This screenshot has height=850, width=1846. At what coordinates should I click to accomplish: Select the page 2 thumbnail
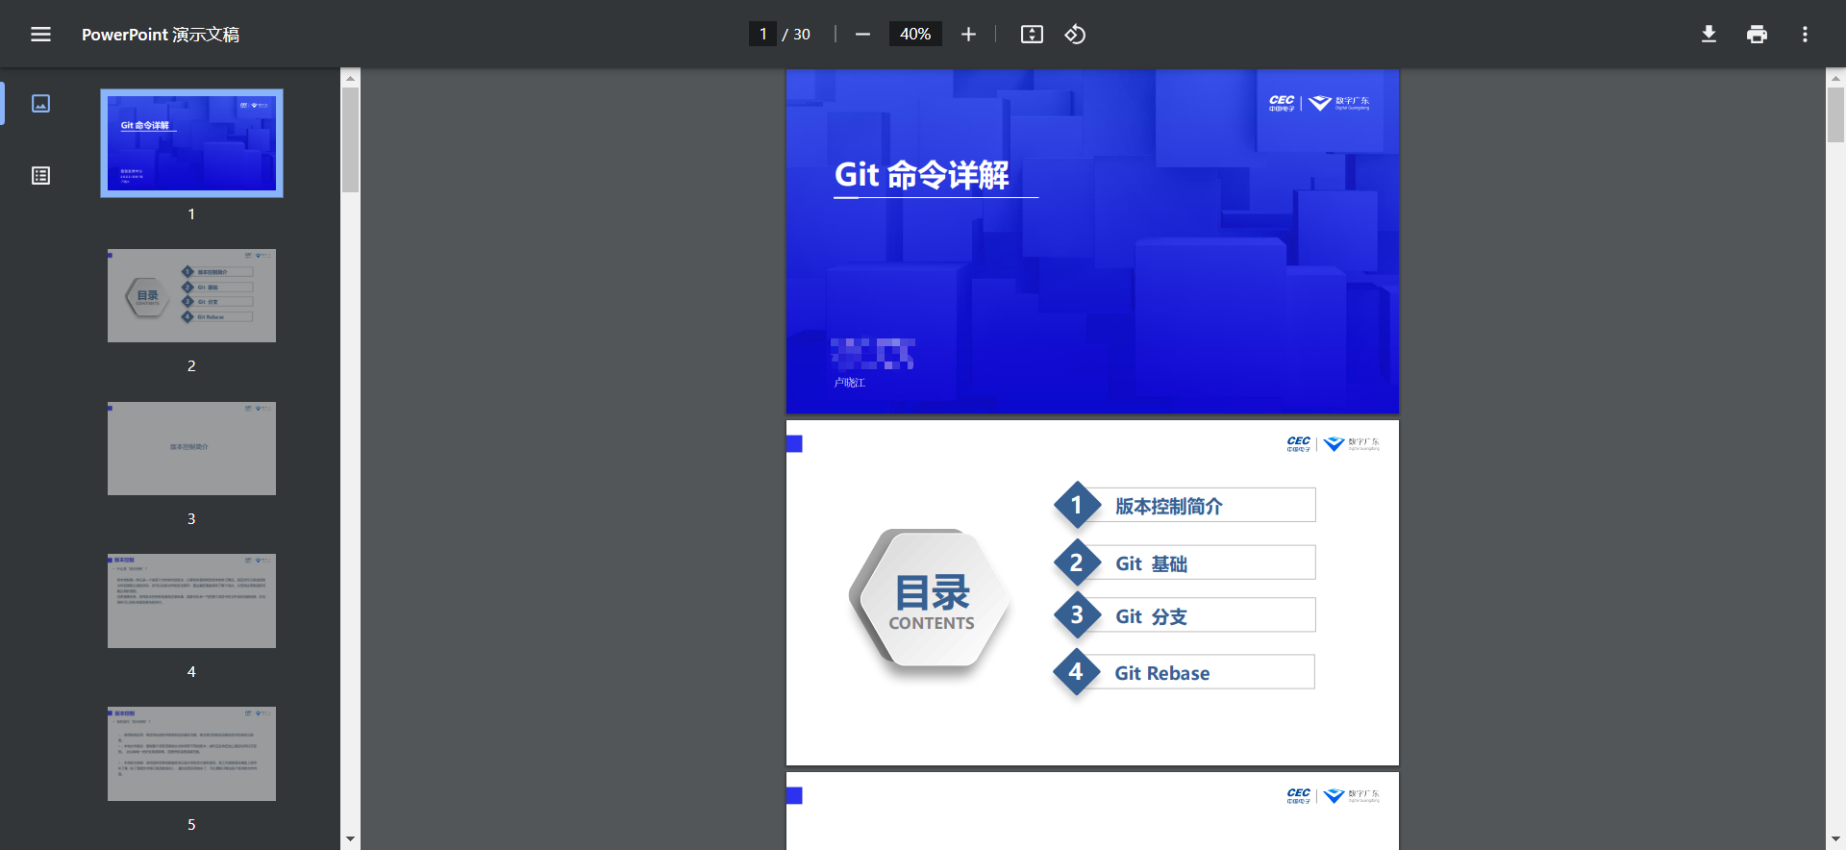coord(191,296)
